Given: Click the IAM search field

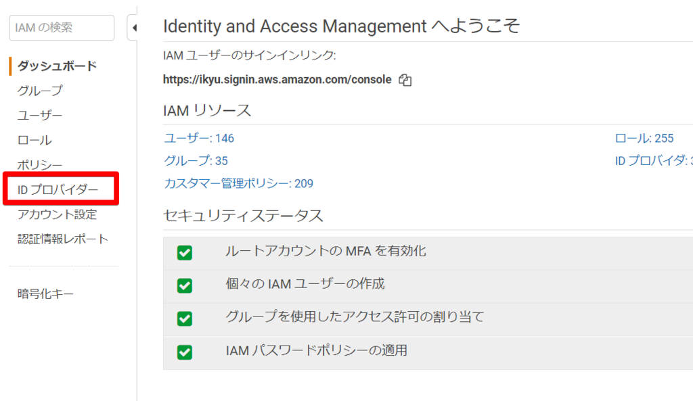Looking at the screenshot, I should [61, 28].
